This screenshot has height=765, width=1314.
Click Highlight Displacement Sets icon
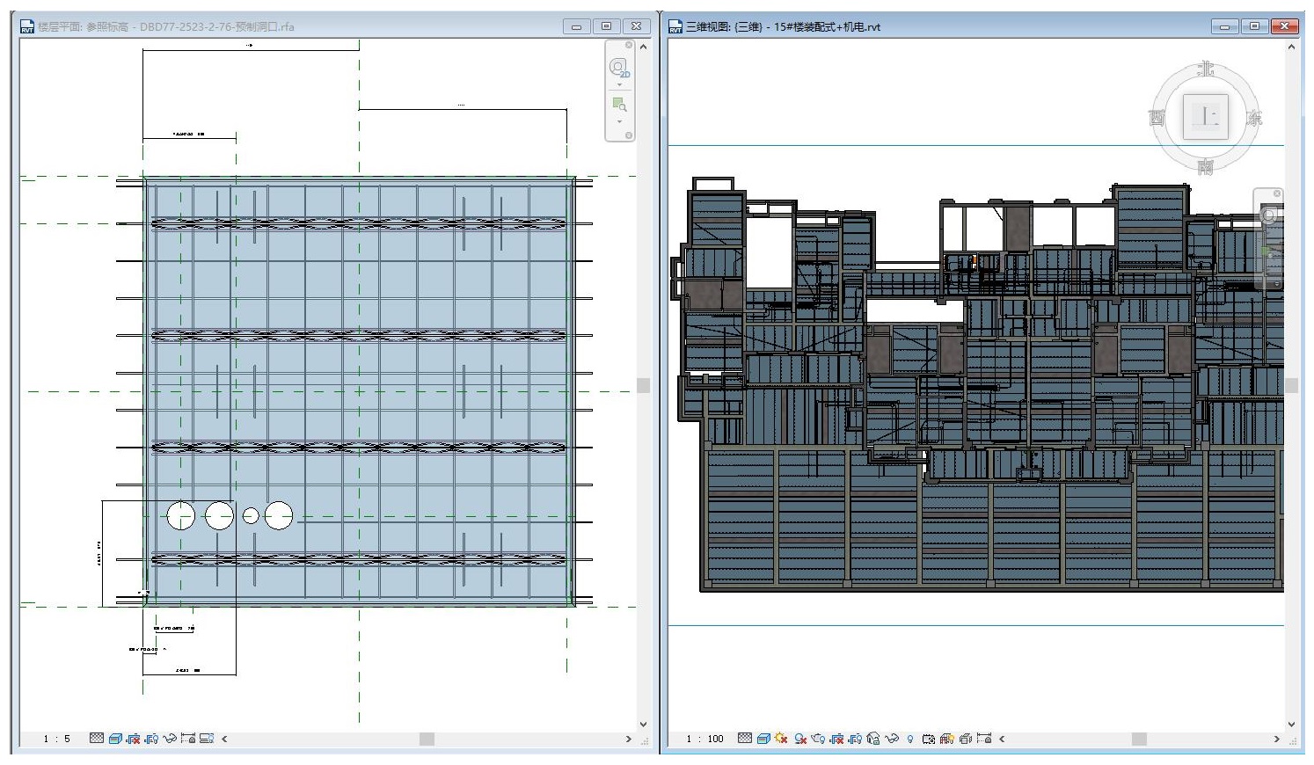[965, 739]
